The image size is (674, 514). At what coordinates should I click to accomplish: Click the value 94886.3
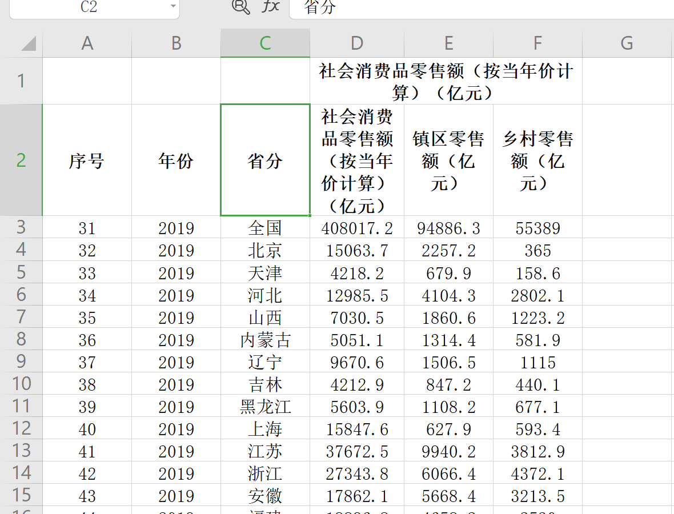click(x=449, y=228)
